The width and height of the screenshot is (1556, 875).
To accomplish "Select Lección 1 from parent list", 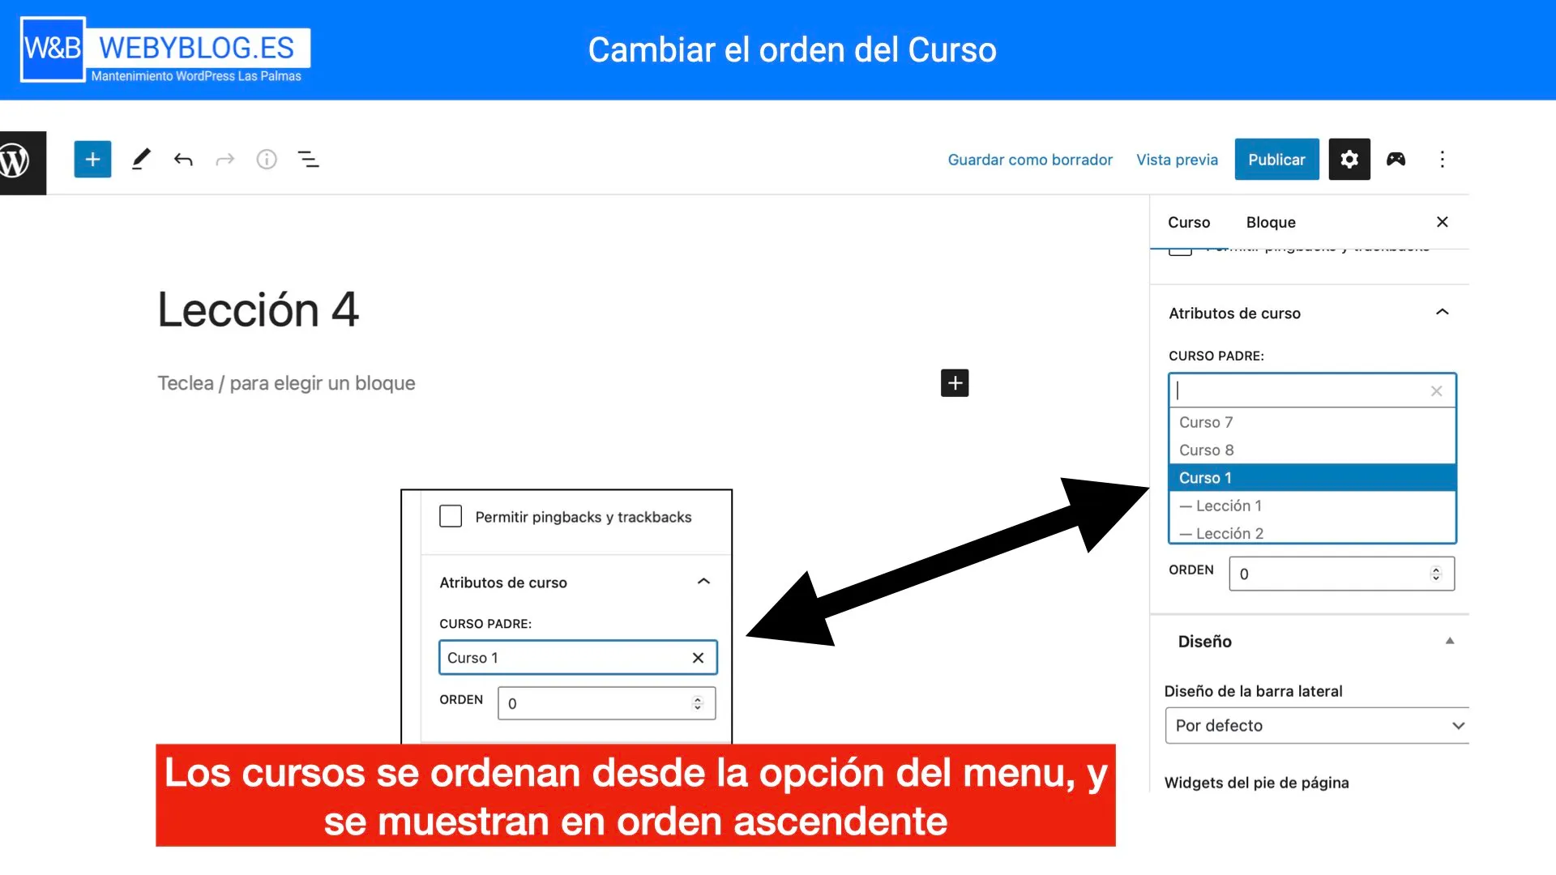I will [x=1312, y=506].
